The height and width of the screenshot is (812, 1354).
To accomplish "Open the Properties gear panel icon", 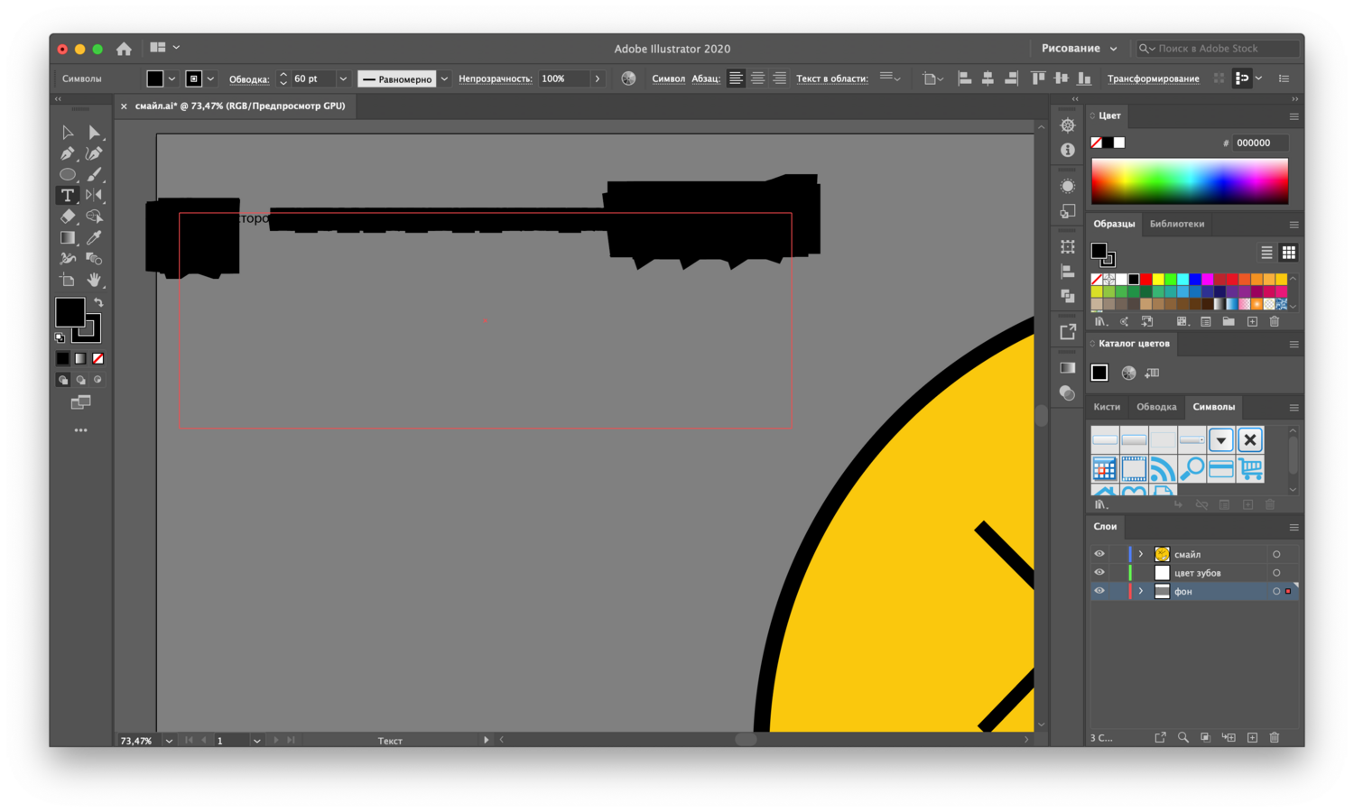I will click(1068, 125).
